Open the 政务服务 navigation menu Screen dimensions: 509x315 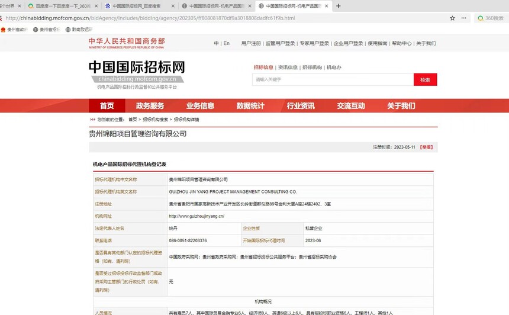(x=150, y=106)
